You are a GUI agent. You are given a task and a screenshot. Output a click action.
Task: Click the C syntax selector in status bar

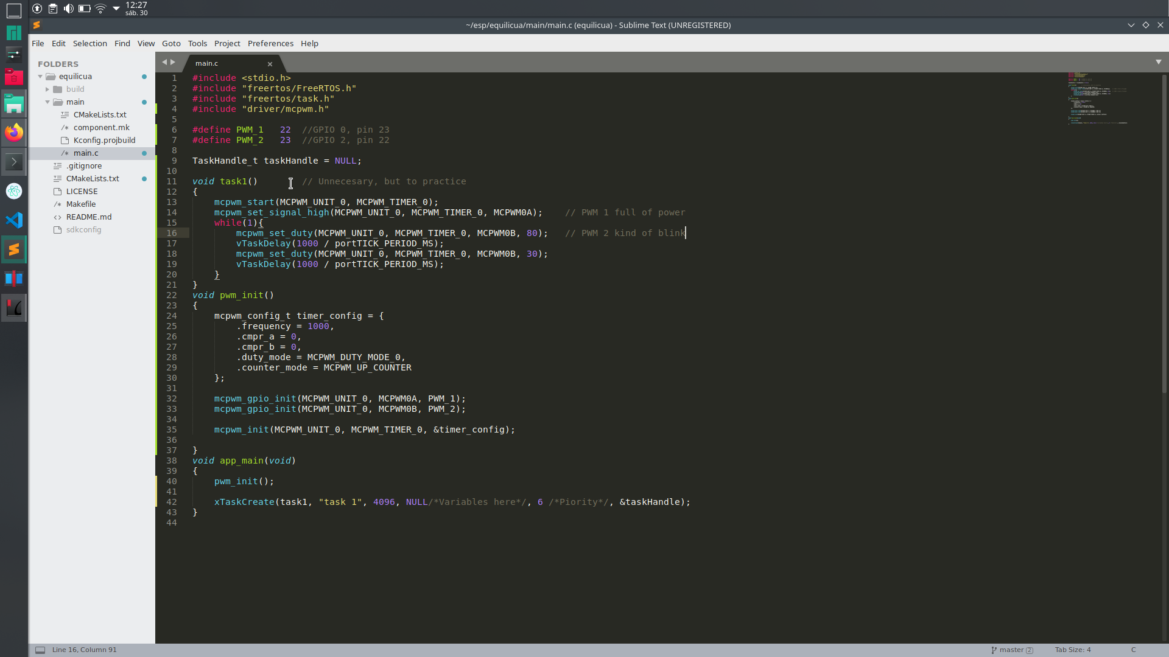pos(1133,650)
